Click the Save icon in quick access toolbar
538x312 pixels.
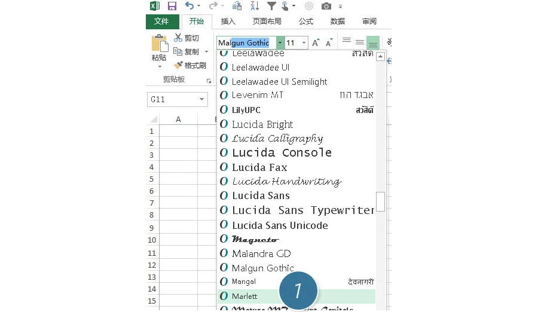pyautogui.click(x=172, y=6)
